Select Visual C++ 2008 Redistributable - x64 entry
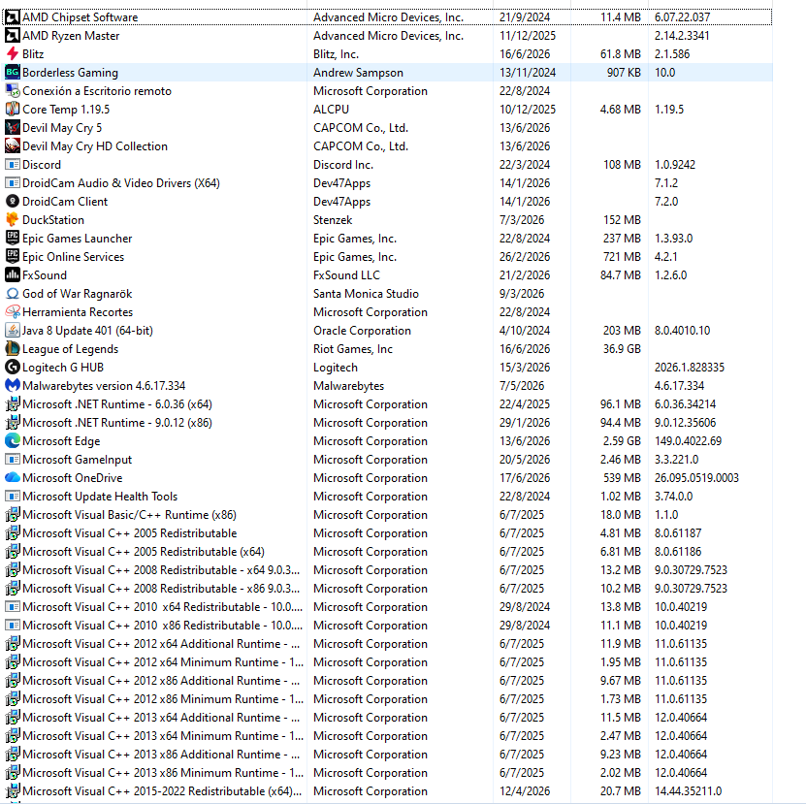 388,570
